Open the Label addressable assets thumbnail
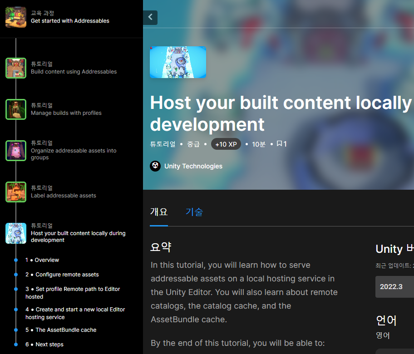 coord(16,192)
